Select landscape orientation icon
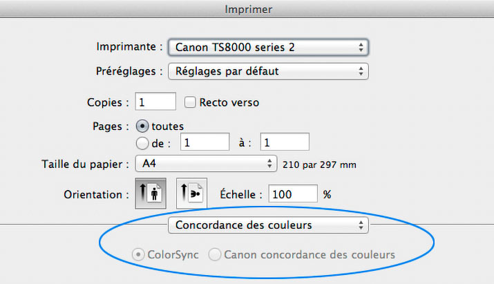Viewport: 494px width, 284px height. point(191,193)
